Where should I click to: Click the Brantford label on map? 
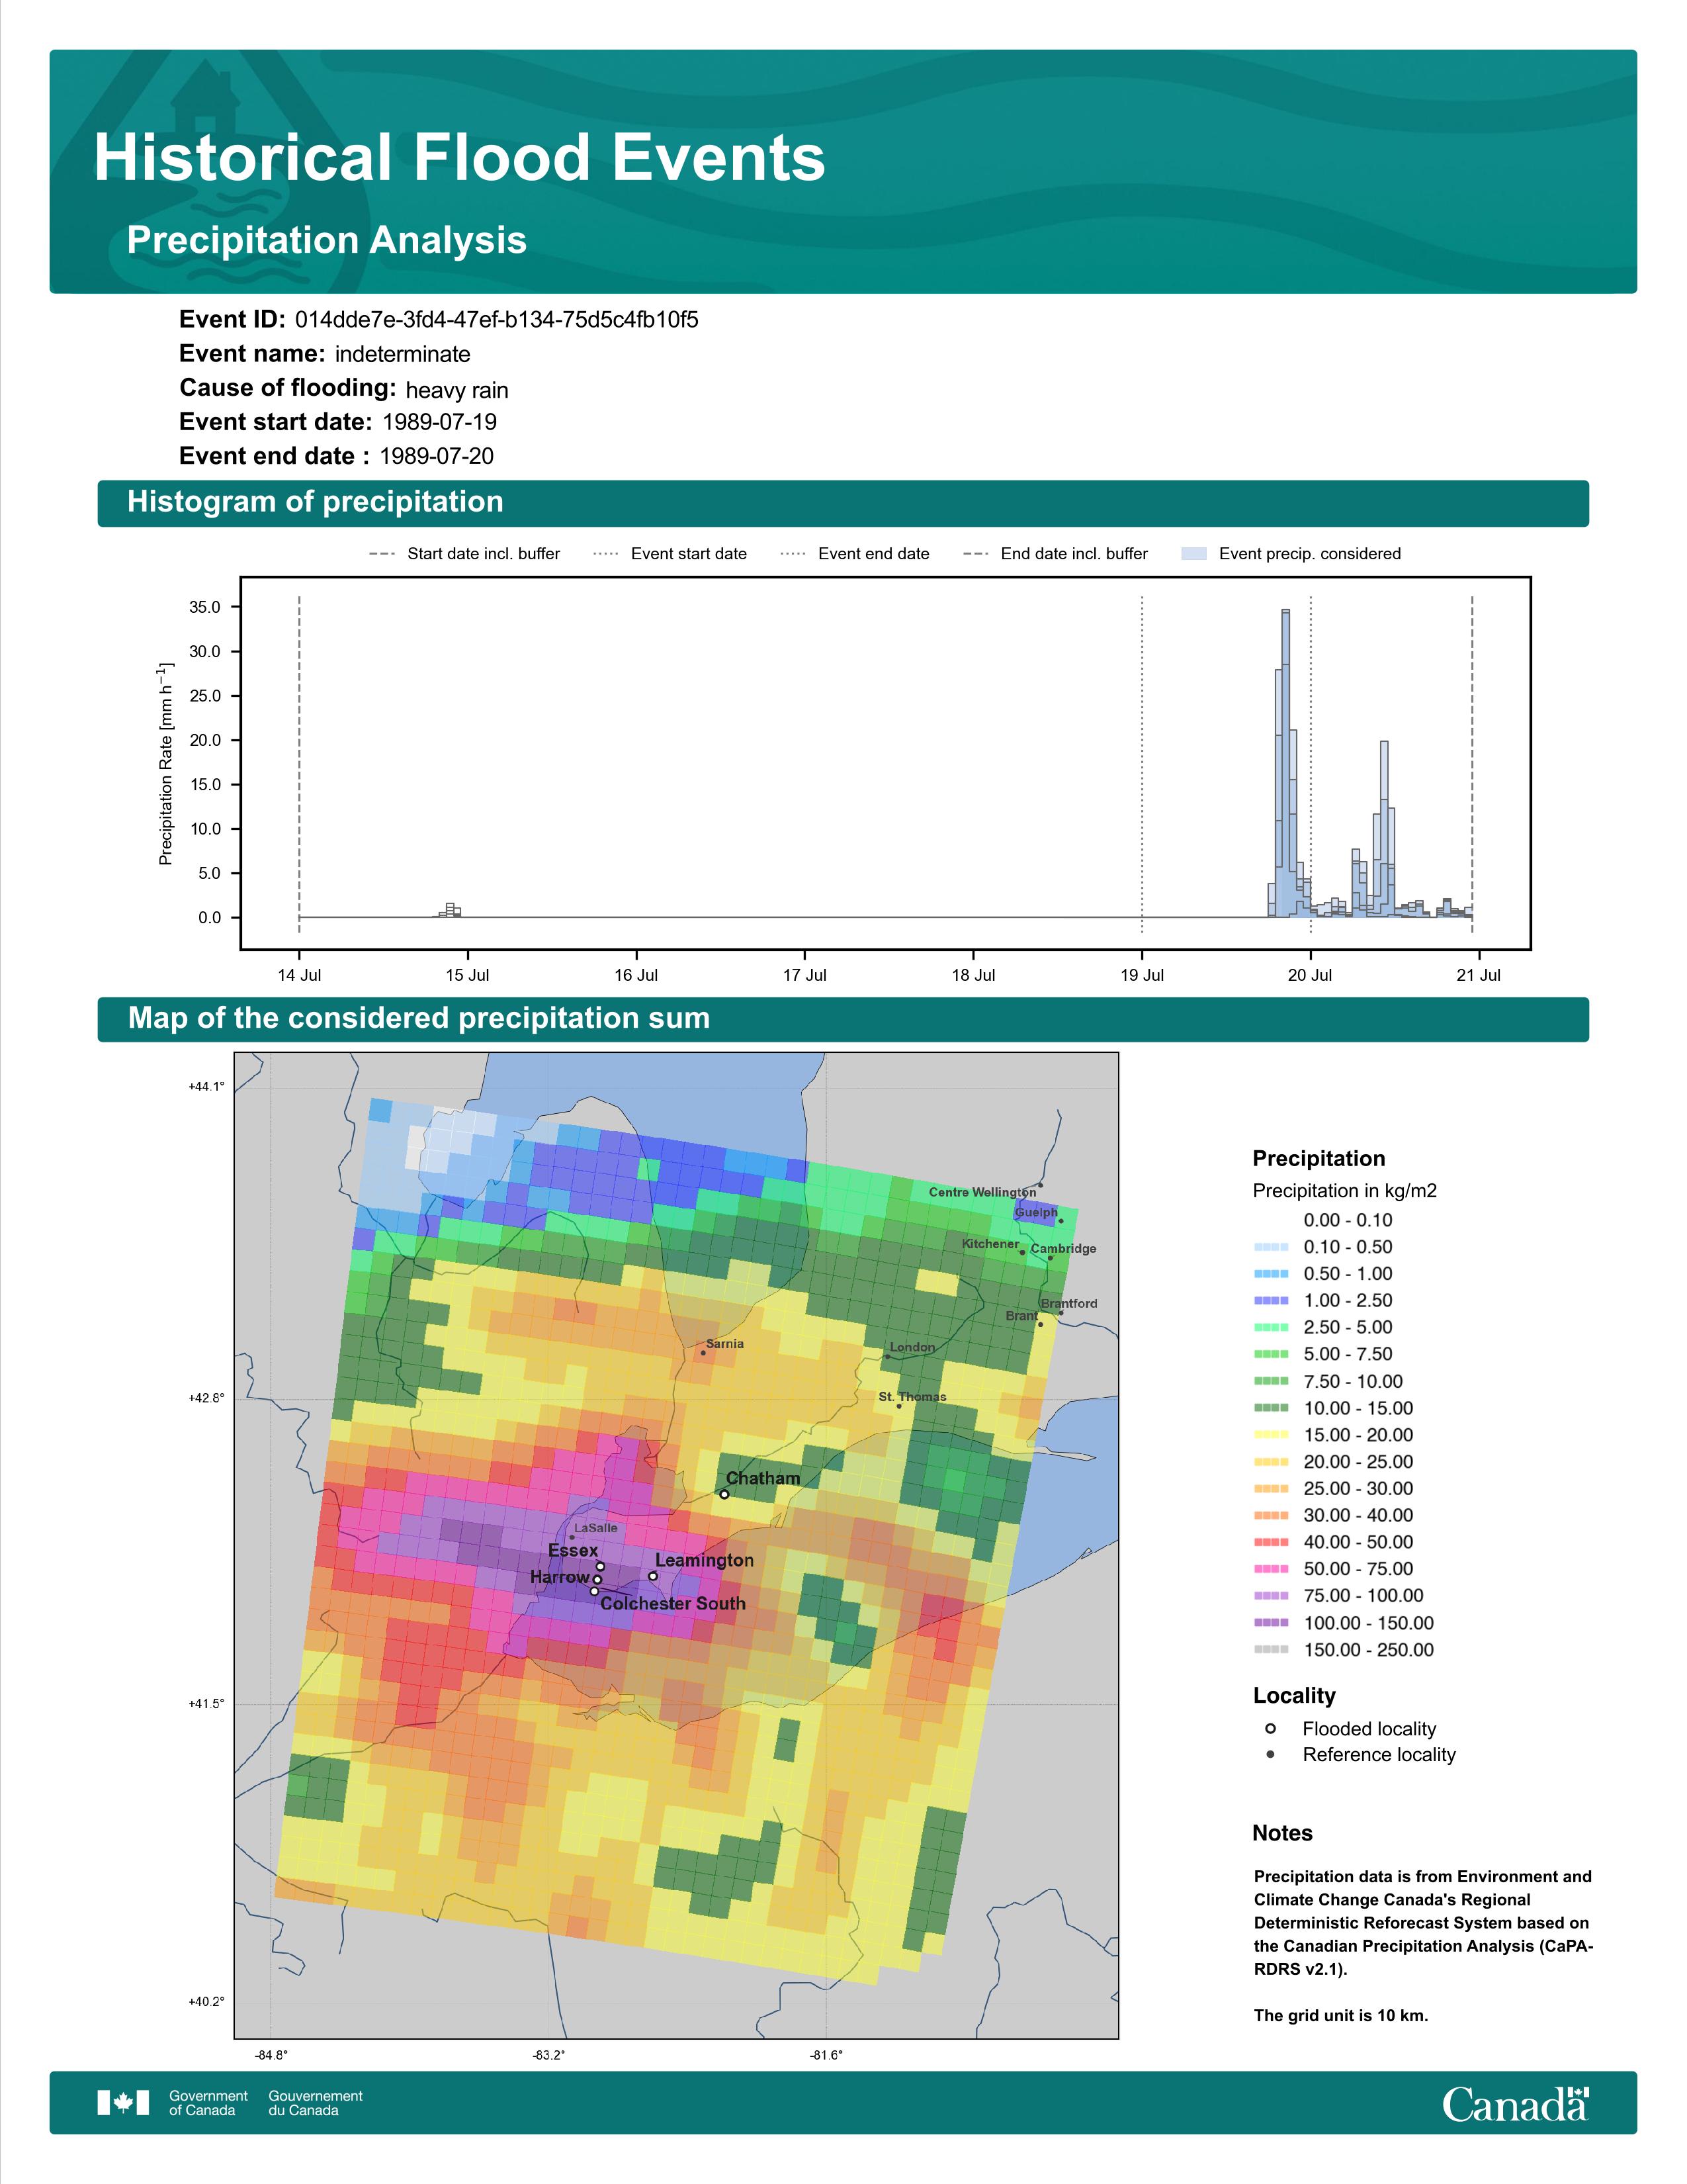[1069, 1303]
